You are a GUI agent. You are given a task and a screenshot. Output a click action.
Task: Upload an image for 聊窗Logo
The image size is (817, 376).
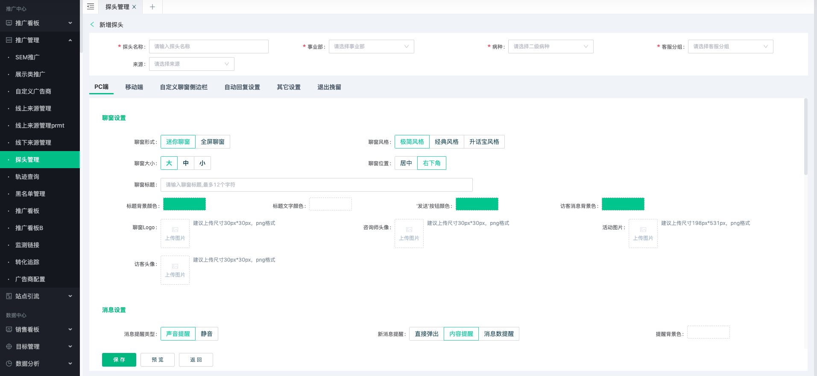pos(175,233)
